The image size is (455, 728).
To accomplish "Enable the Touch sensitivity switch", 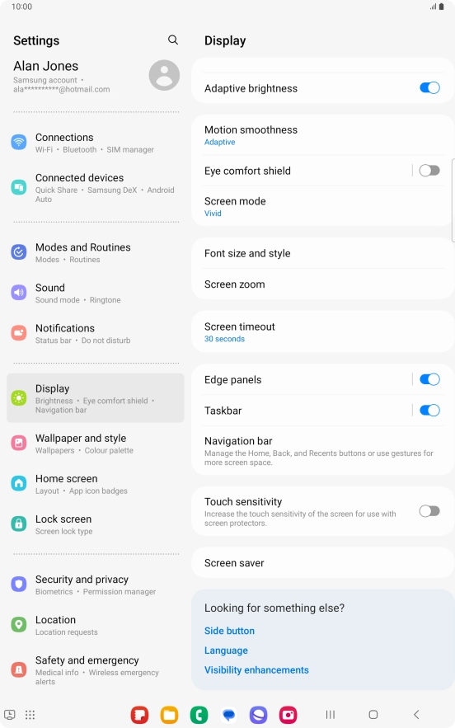I will pos(429,511).
